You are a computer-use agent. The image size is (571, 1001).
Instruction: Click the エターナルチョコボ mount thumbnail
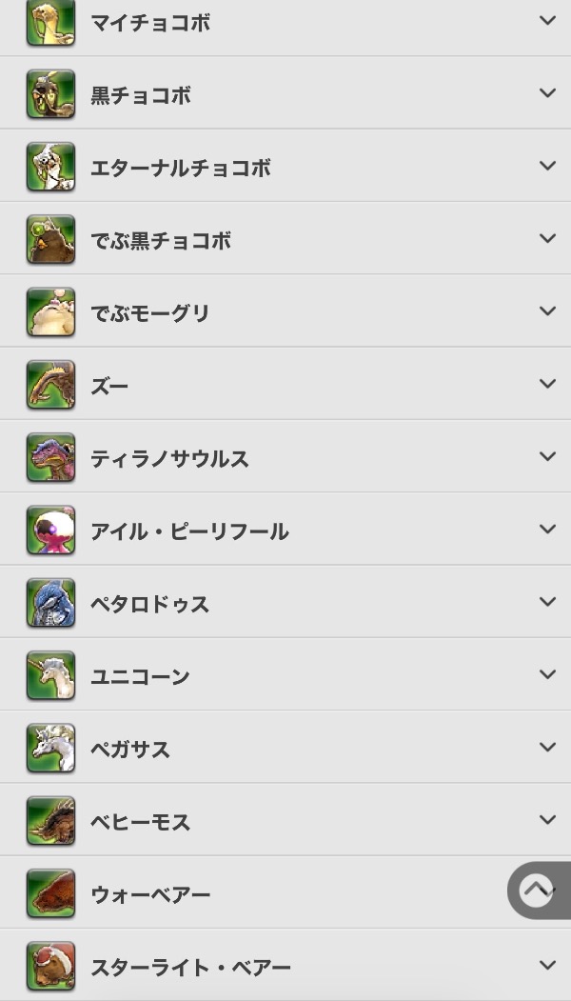click(x=50, y=167)
